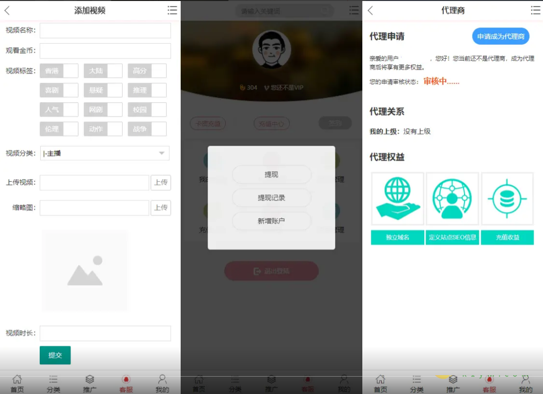543x394 pixels.
Task: Click the back arrow on 代理商 page
Action: 370,10
